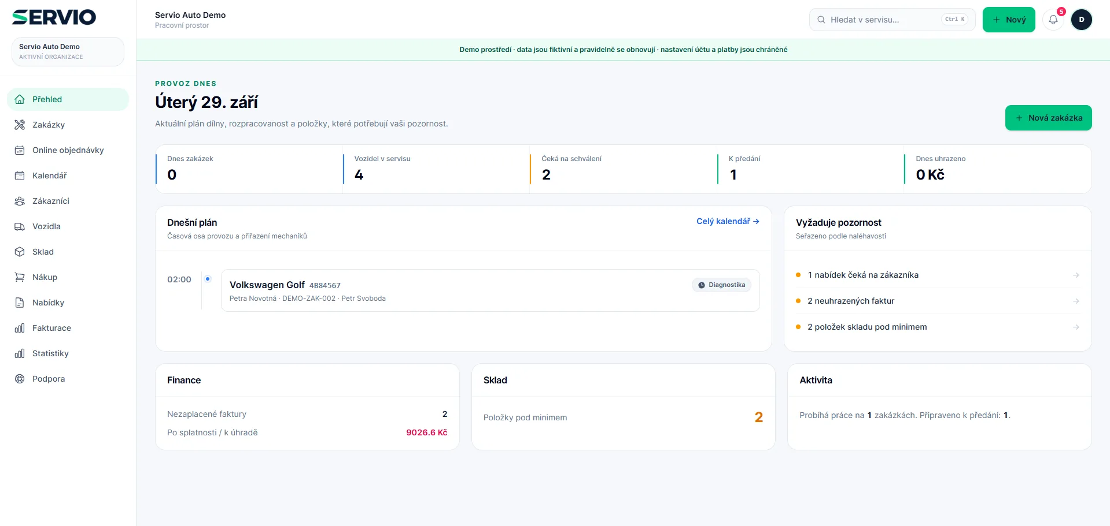Click the Nabídky document icon
The width and height of the screenshot is (1110, 526).
pos(20,303)
